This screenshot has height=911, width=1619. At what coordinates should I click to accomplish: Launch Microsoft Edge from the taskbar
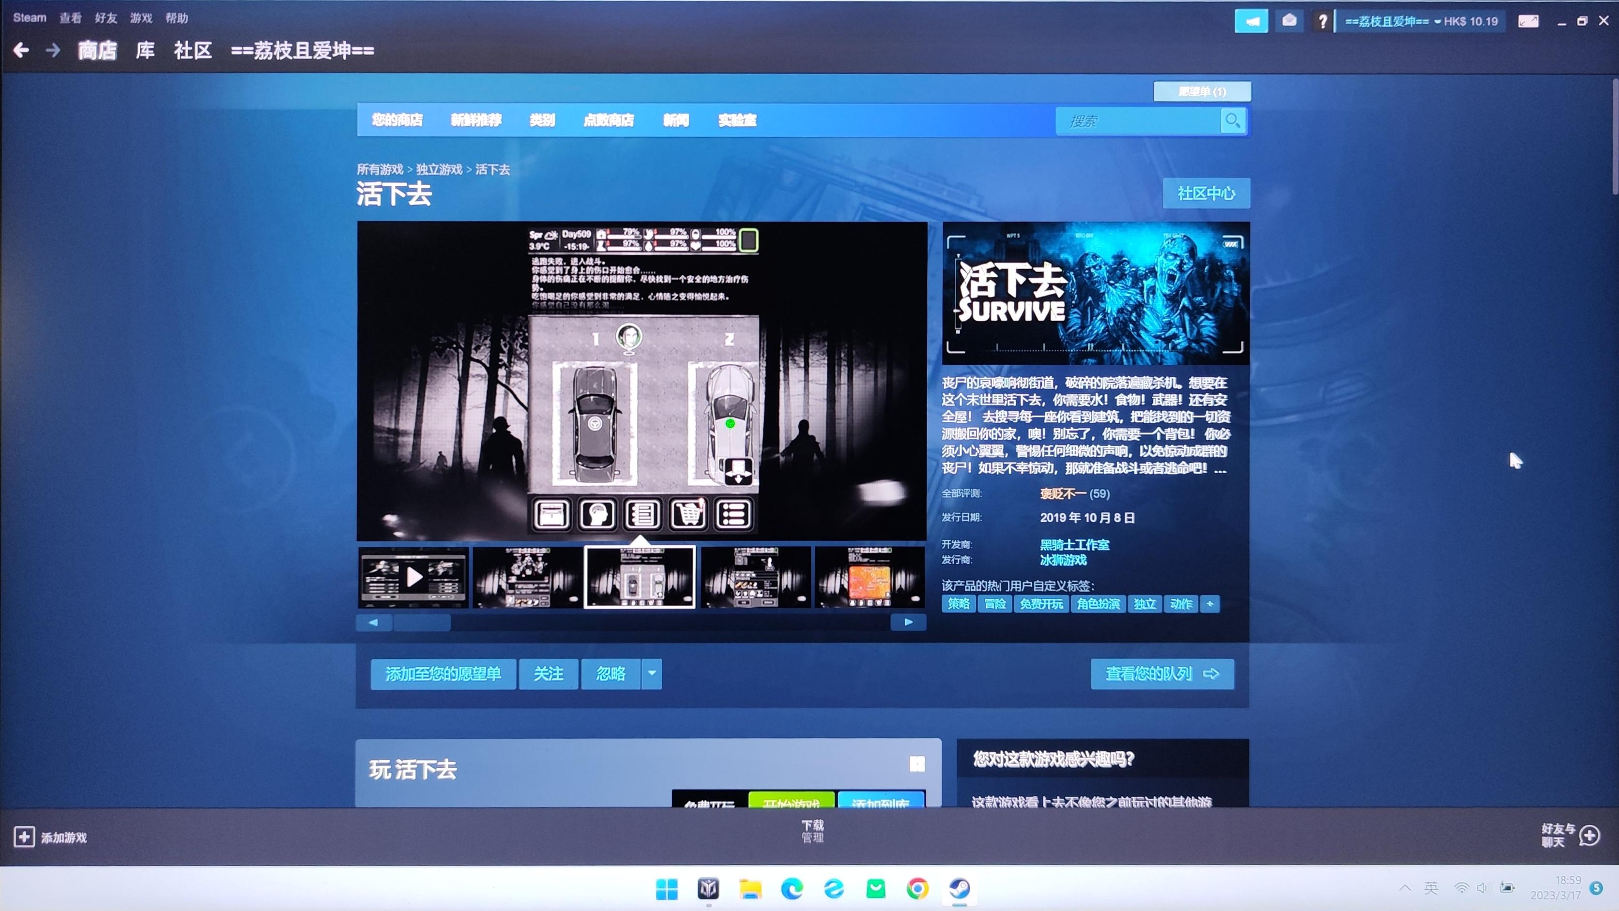point(791,889)
